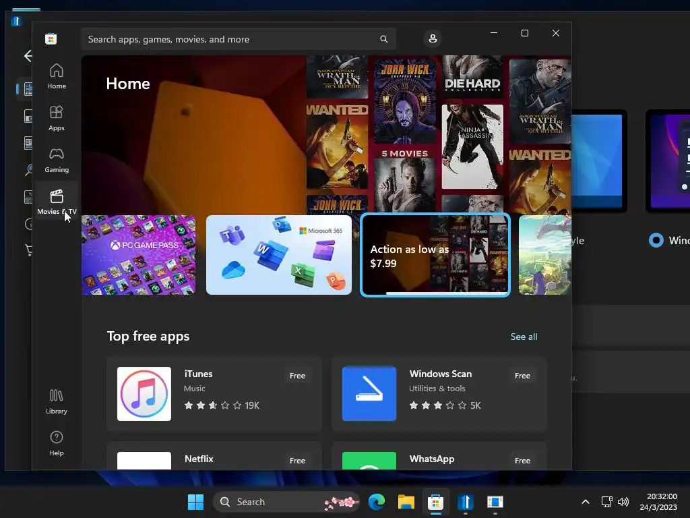Click app title icon of background window
690x518 pixels.
(x=16, y=21)
